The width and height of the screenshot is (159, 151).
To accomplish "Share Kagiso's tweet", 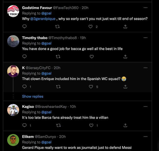I will [x=125, y=125].
